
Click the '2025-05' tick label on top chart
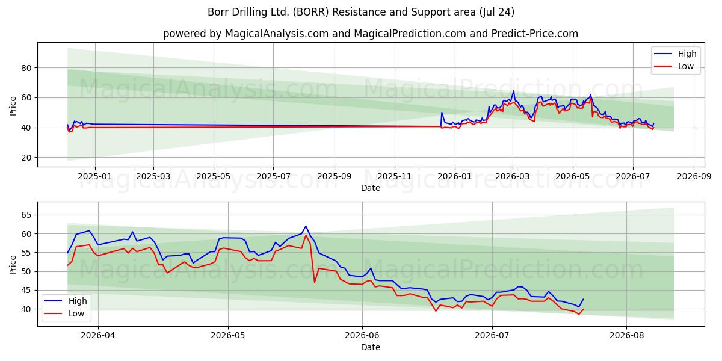click(x=213, y=177)
